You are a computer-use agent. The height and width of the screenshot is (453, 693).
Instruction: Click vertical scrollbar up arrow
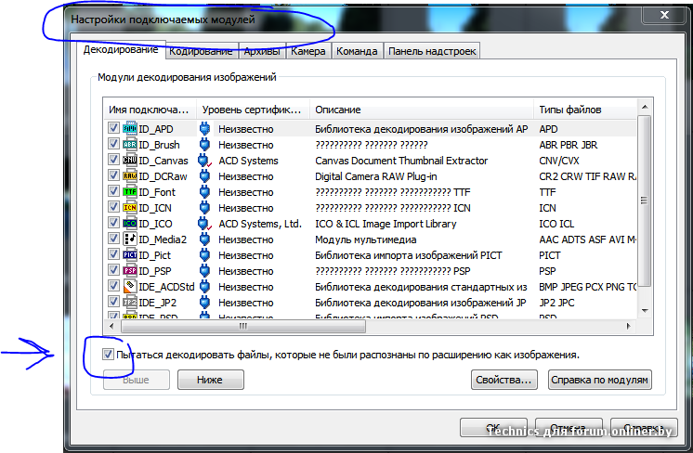(645, 107)
